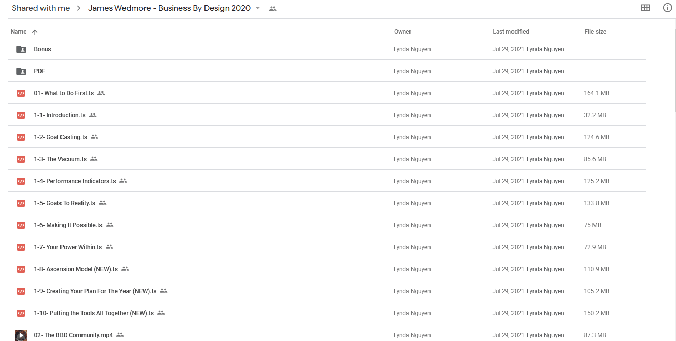Click the PDF shared folder icon
676x341 pixels.
pyautogui.click(x=21, y=71)
